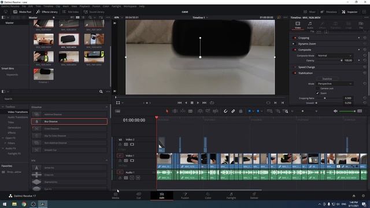Toggle Video 1 track lock icon

click(x=120, y=161)
